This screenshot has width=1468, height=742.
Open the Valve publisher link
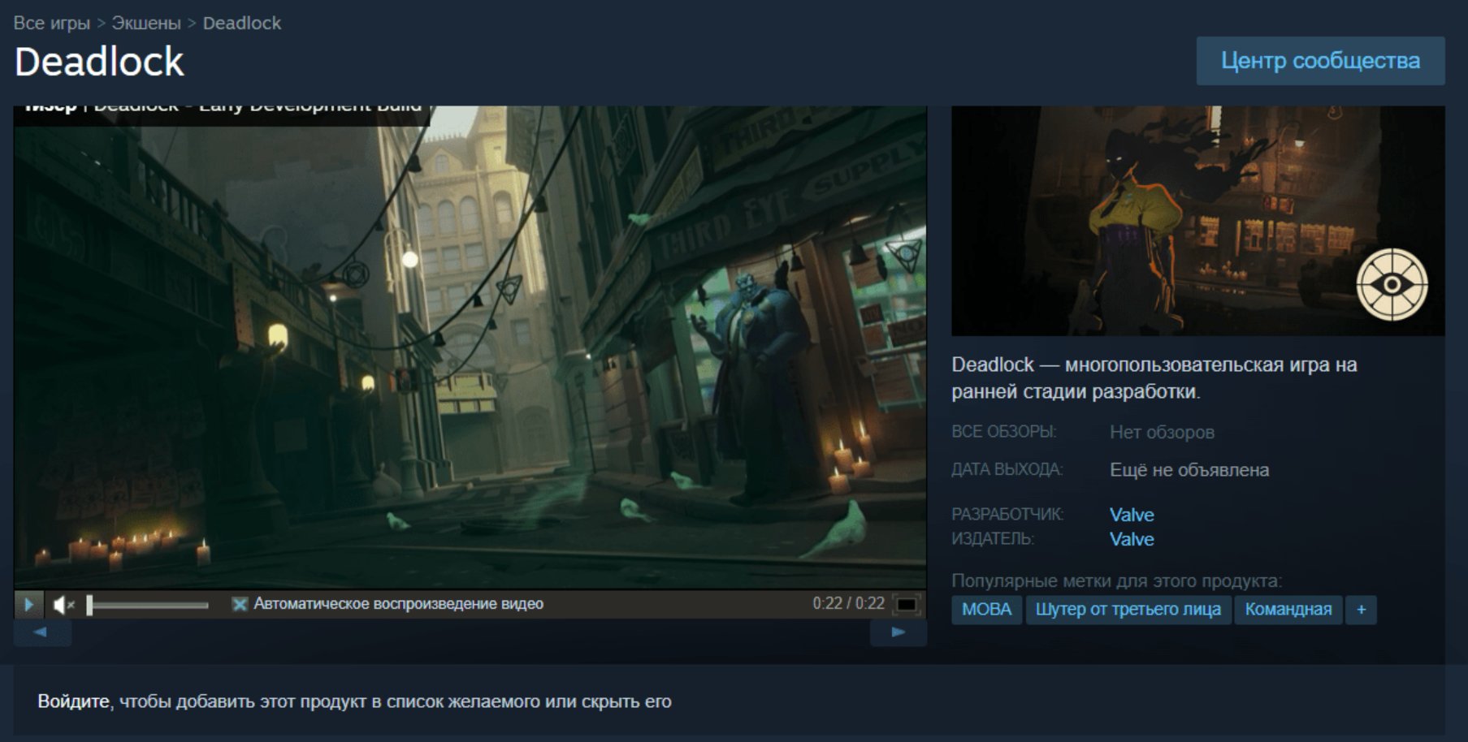pyautogui.click(x=1132, y=539)
